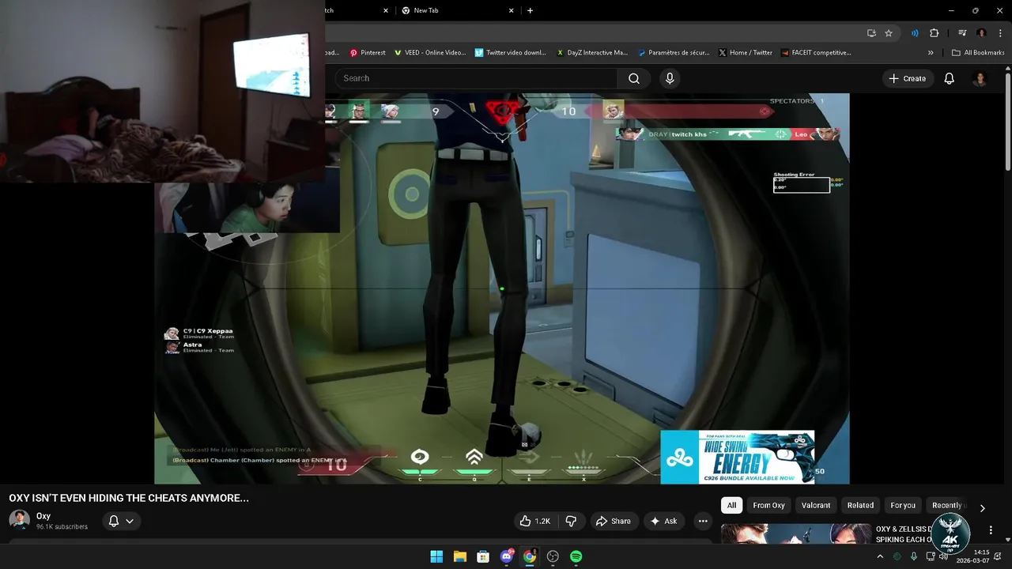Open the All Bookmarks folder
The width and height of the screenshot is (1012, 569).
[x=978, y=53]
